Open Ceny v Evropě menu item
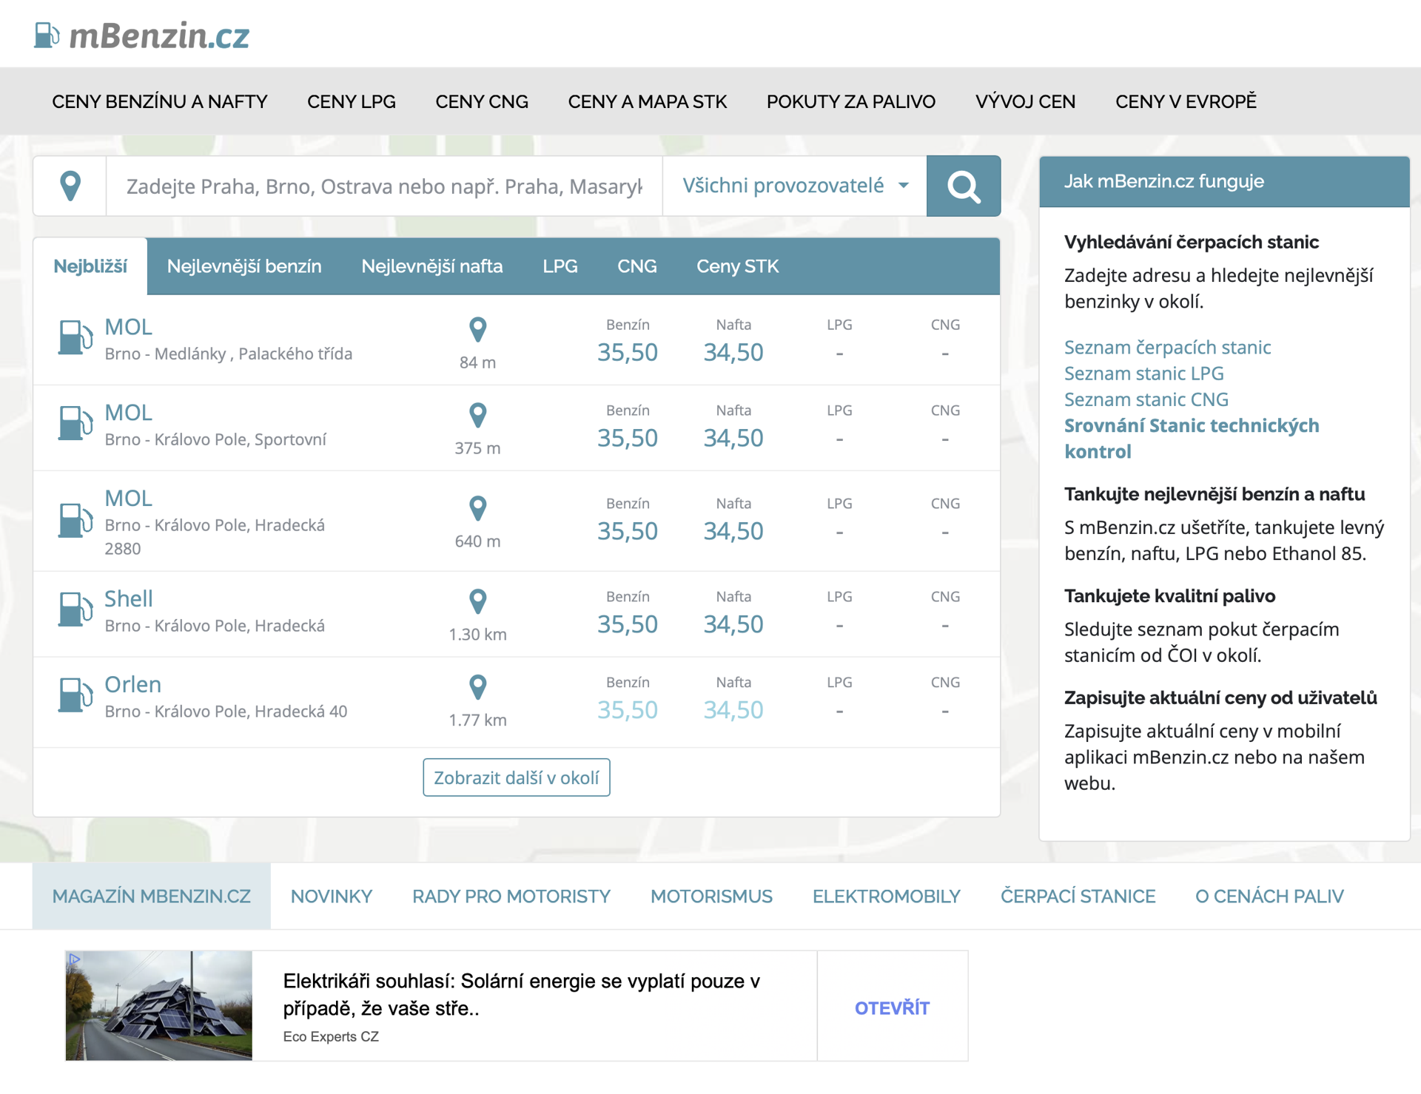This screenshot has height=1094, width=1421. [1186, 101]
